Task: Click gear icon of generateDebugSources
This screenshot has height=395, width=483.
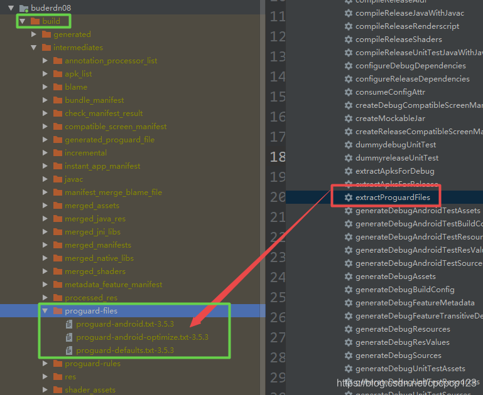Action: click(349, 355)
